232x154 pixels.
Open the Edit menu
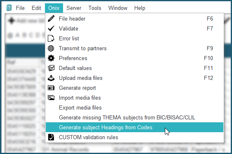pyautogui.click(x=36, y=8)
